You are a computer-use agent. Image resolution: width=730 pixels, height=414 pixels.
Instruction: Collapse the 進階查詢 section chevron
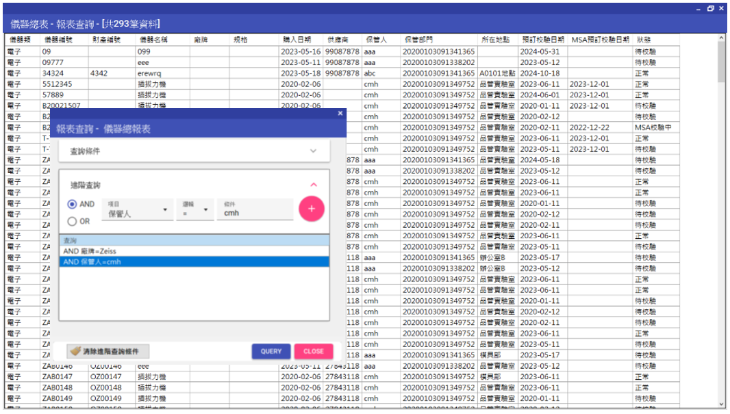coord(314,184)
